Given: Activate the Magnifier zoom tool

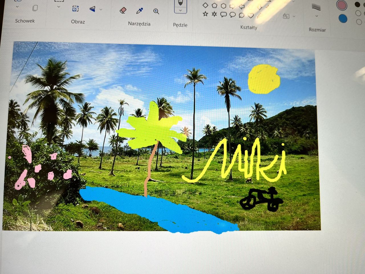Looking at the screenshot, I should (156, 11).
